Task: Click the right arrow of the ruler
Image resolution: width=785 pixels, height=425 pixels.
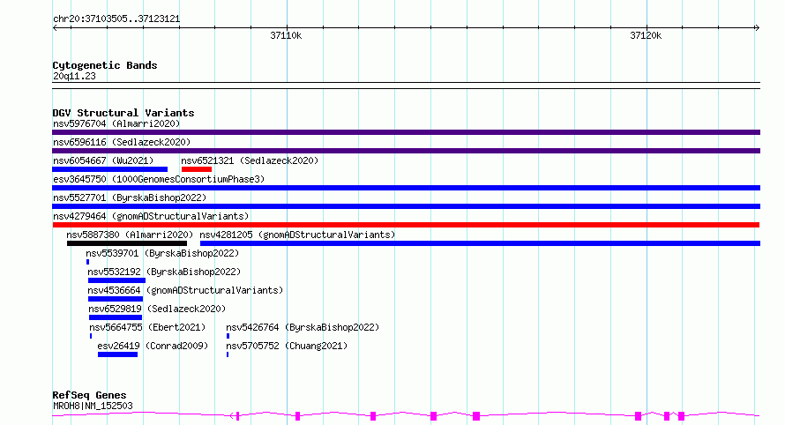Action: (x=757, y=28)
